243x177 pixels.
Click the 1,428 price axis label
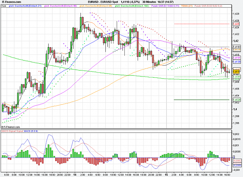pyautogui.click(x=236, y=14)
